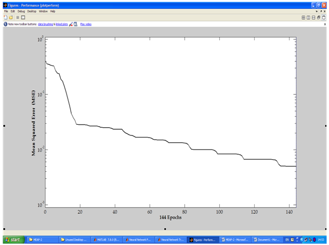Switch to MATLAB 7.8.0 taskbar window

(108, 240)
